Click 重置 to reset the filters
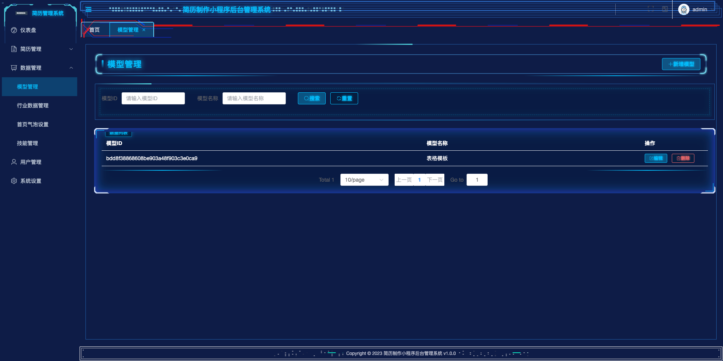 tap(344, 98)
